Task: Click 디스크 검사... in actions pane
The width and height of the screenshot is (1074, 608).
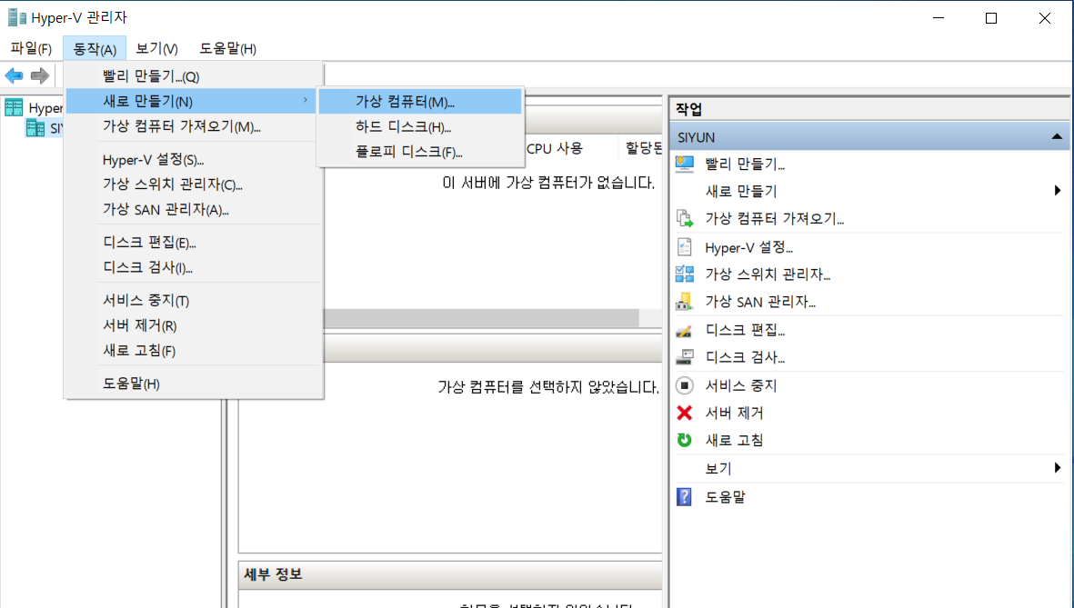Action: (745, 357)
